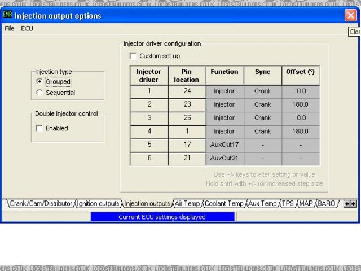The height and width of the screenshot is (271, 361).
Task: Enable the Custom set up checkbox
Action: click(x=133, y=56)
